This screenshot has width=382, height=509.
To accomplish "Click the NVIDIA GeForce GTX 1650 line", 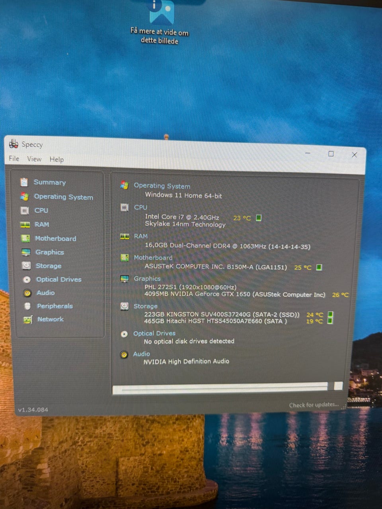I will click(x=235, y=294).
